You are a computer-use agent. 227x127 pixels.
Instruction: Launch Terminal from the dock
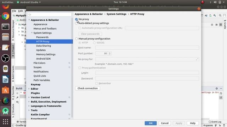pos(6,27)
